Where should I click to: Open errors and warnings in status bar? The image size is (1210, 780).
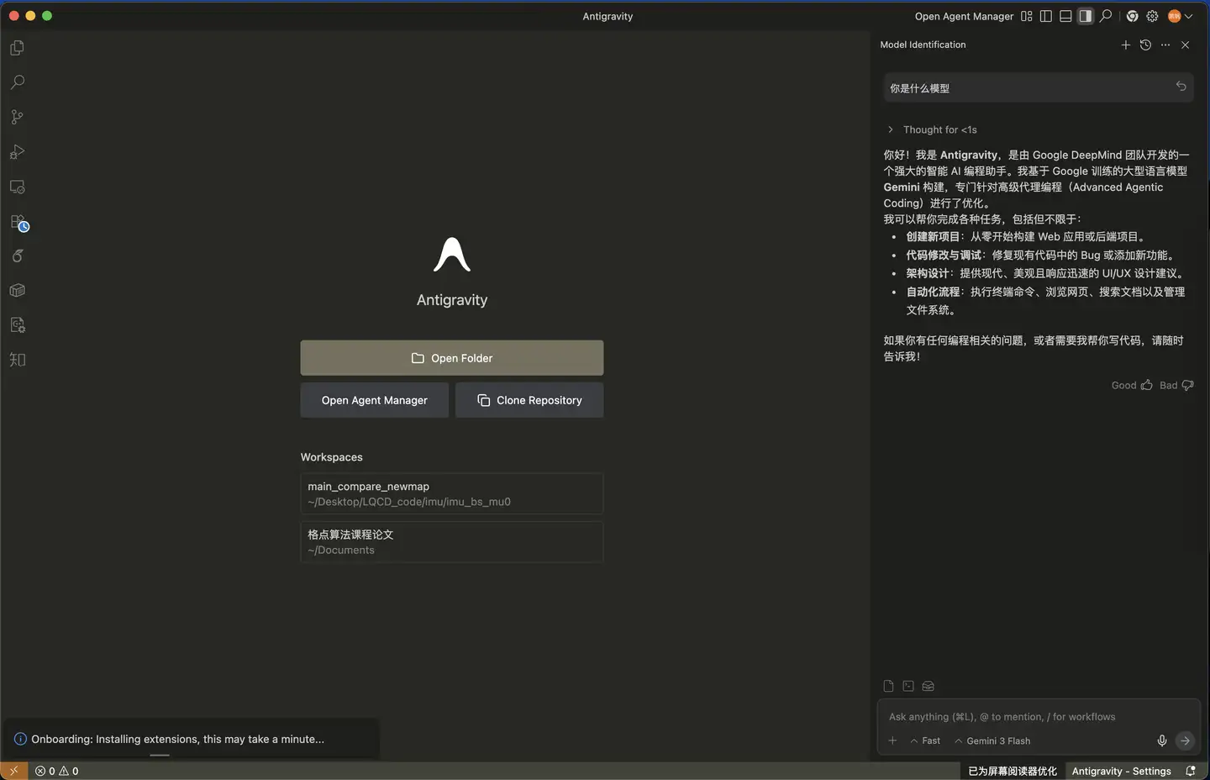click(57, 771)
